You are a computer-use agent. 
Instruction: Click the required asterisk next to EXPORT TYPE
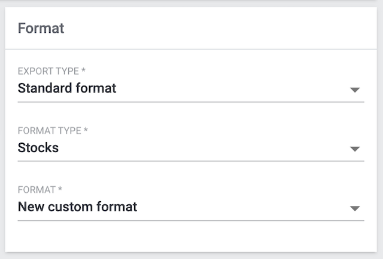[x=83, y=71]
